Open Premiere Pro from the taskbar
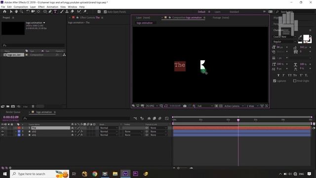316x178 pixels. coord(136,174)
